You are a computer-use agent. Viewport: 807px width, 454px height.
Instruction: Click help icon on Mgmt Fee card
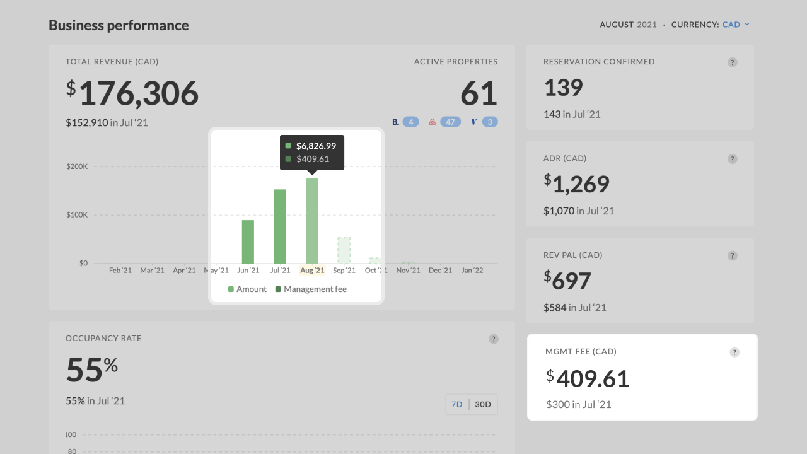(x=734, y=352)
